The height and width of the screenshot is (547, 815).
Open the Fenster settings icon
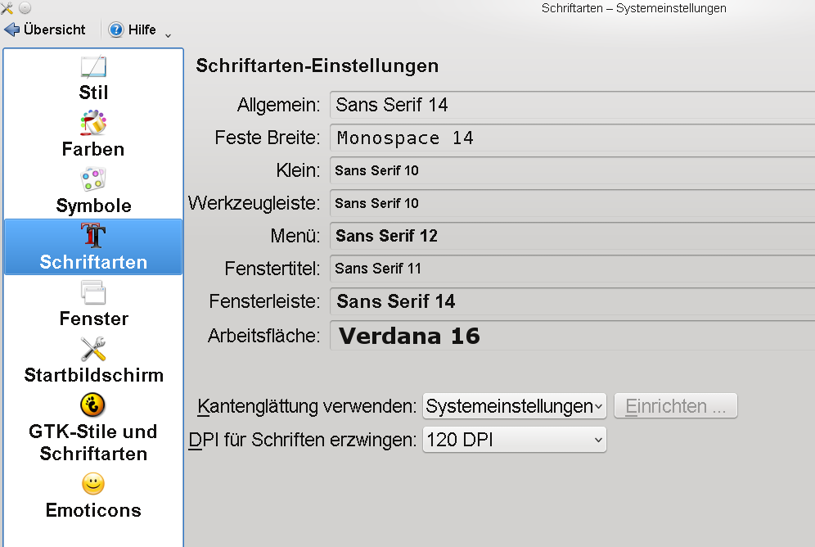point(93,293)
